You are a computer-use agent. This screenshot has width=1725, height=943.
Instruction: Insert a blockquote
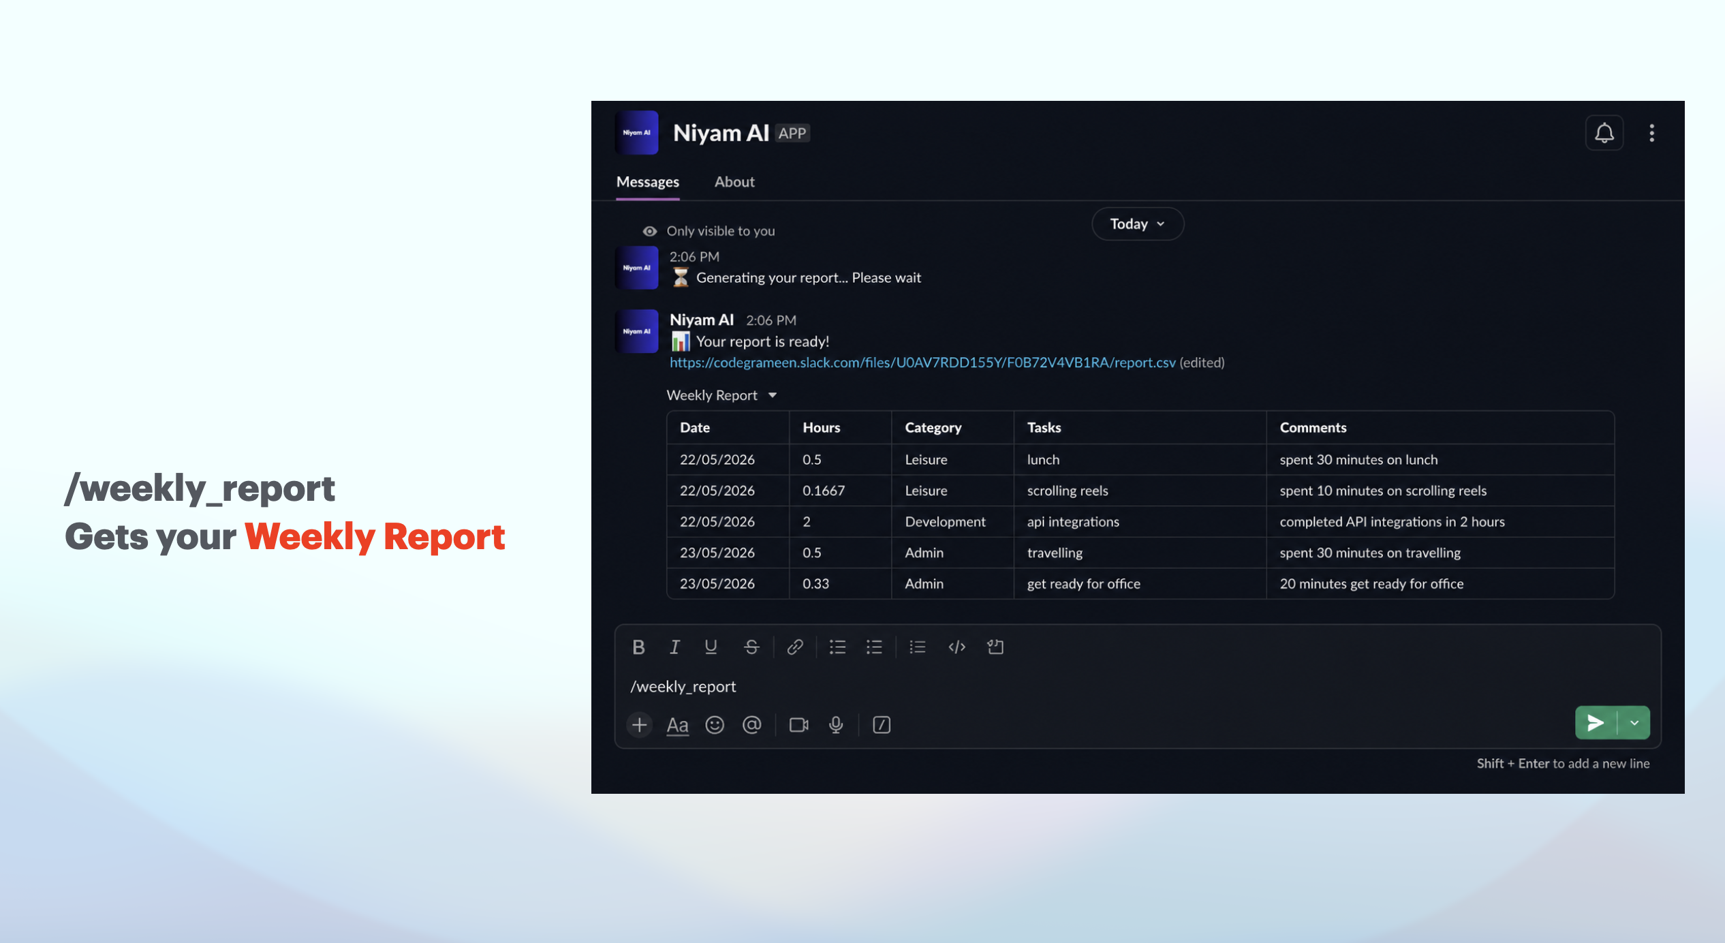pyautogui.click(x=918, y=647)
